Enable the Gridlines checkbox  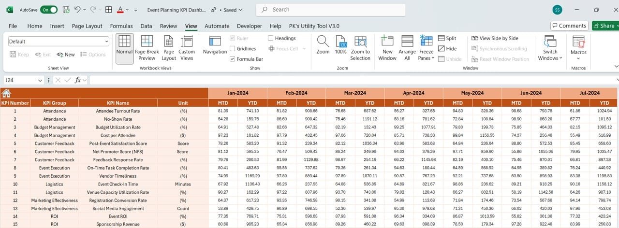pyautogui.click(x=233, y=49)
